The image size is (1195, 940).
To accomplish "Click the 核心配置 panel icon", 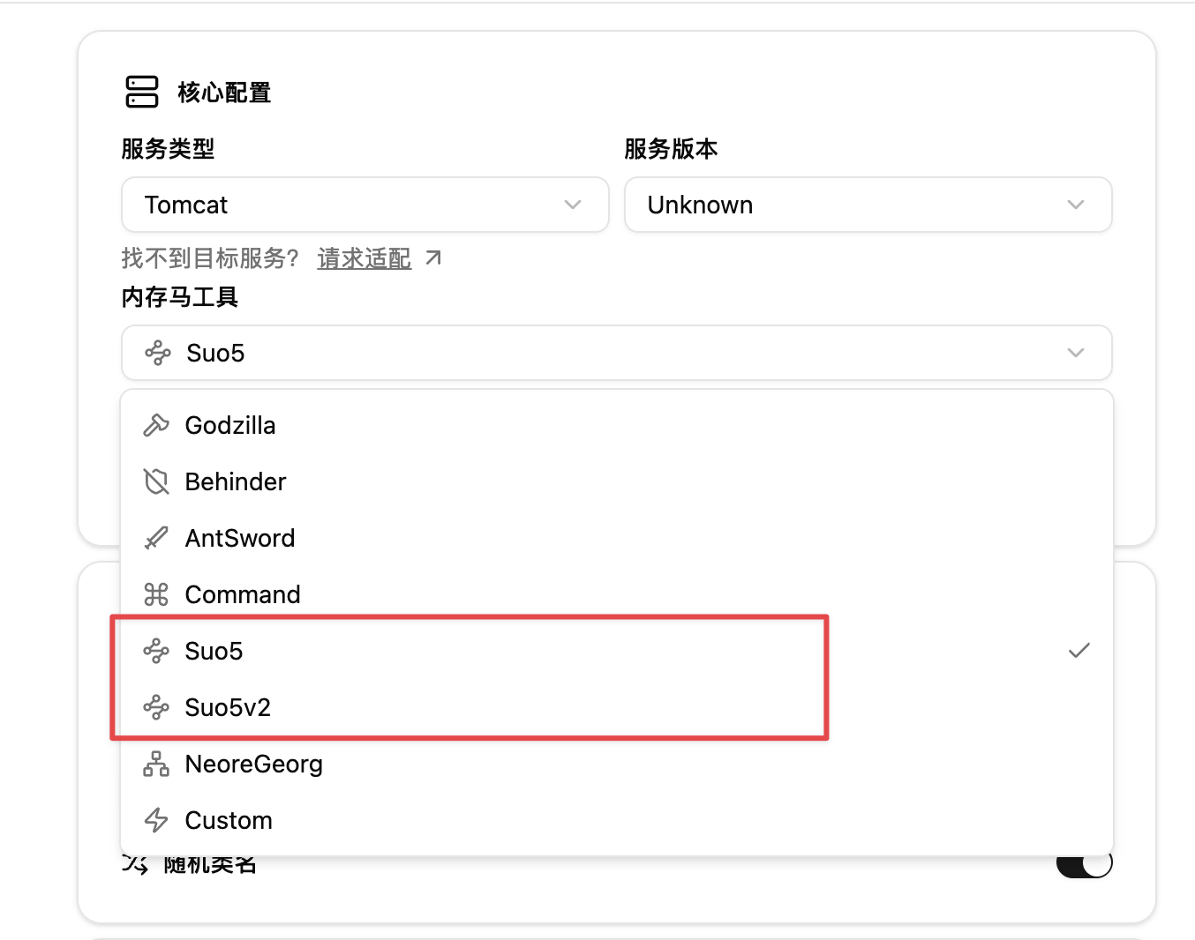I will (141, 91).
